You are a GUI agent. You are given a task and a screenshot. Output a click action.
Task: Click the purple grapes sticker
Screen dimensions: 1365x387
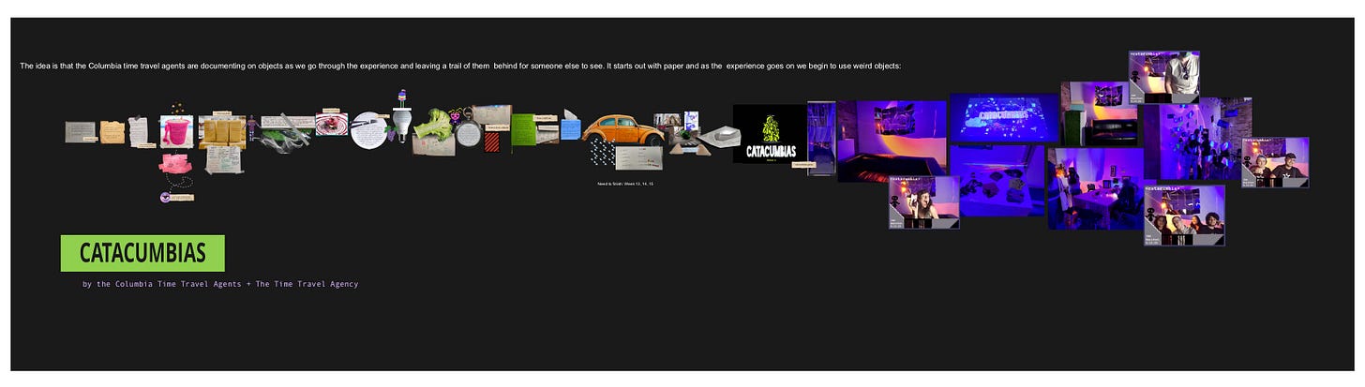[390, 134]
